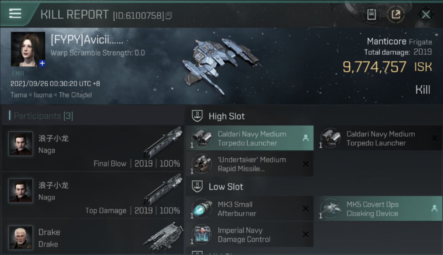Click the Participants [3] header

point(43,116)
